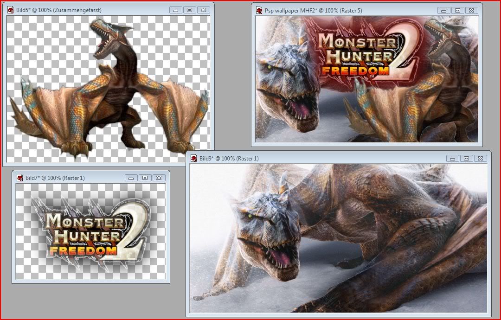Maximize the Psp wallpaper MHF2 window
The height and width of the screenshot is (320, 501).
[x=457, y=10]
